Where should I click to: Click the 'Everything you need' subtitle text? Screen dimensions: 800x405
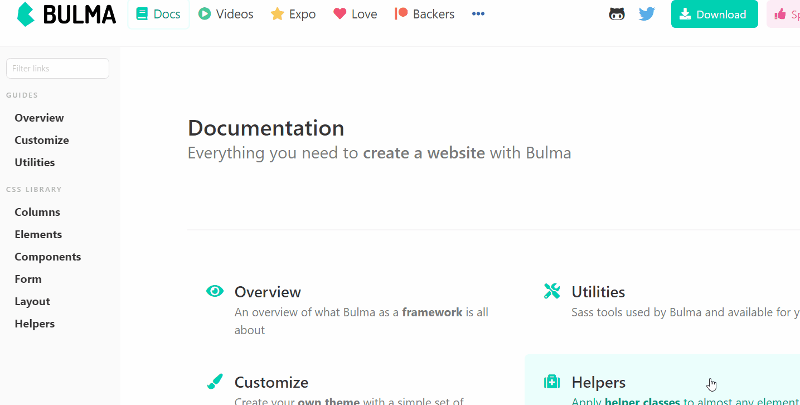379,153
